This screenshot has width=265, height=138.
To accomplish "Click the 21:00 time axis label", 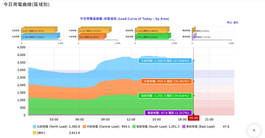I will [209, 119].
